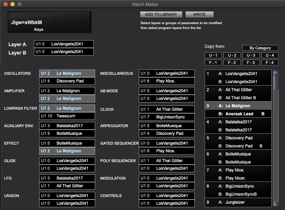Select the Layer A LosVangelis2041 slot

[x=64, y=44]
